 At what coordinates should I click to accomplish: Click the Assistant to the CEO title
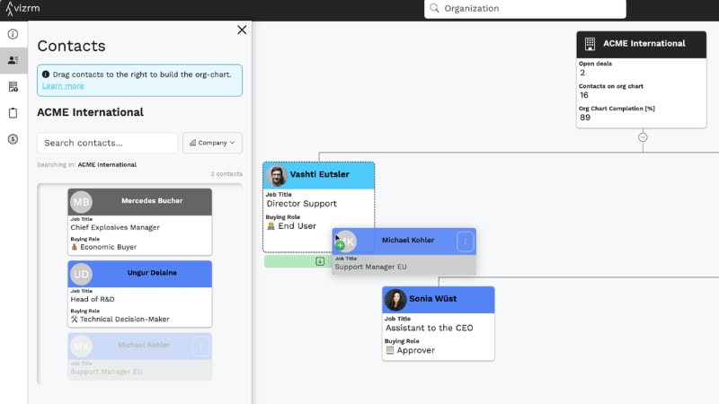tap(430, 328)
